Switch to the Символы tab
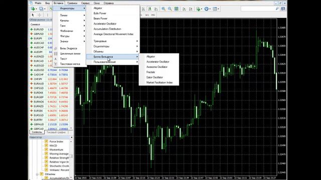Viewport: 321px width, 180px height. (37, 132)
